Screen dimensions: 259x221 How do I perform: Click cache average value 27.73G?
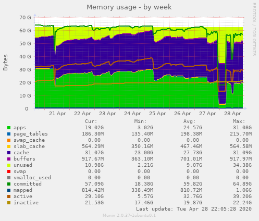[x=193, y=153]
